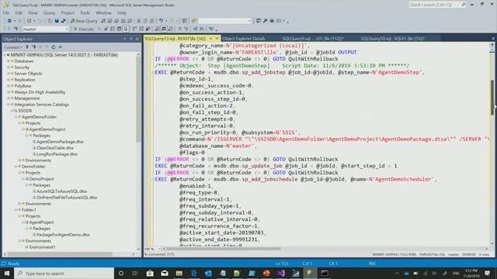Click the Parse checkmark icon
497x279 pixels.
(106, 29)
